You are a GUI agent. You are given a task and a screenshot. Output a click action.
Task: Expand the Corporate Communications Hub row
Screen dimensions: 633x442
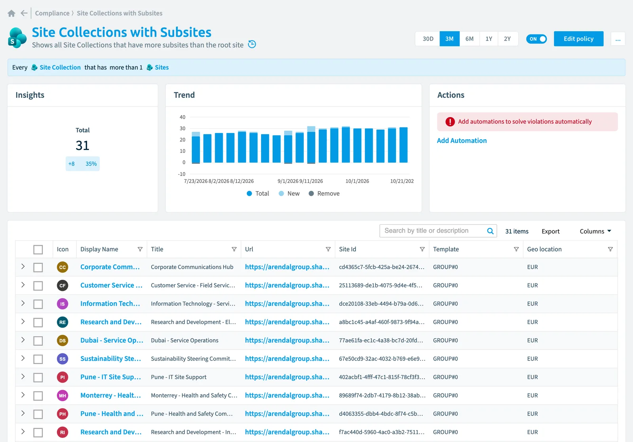click(23, 267)
